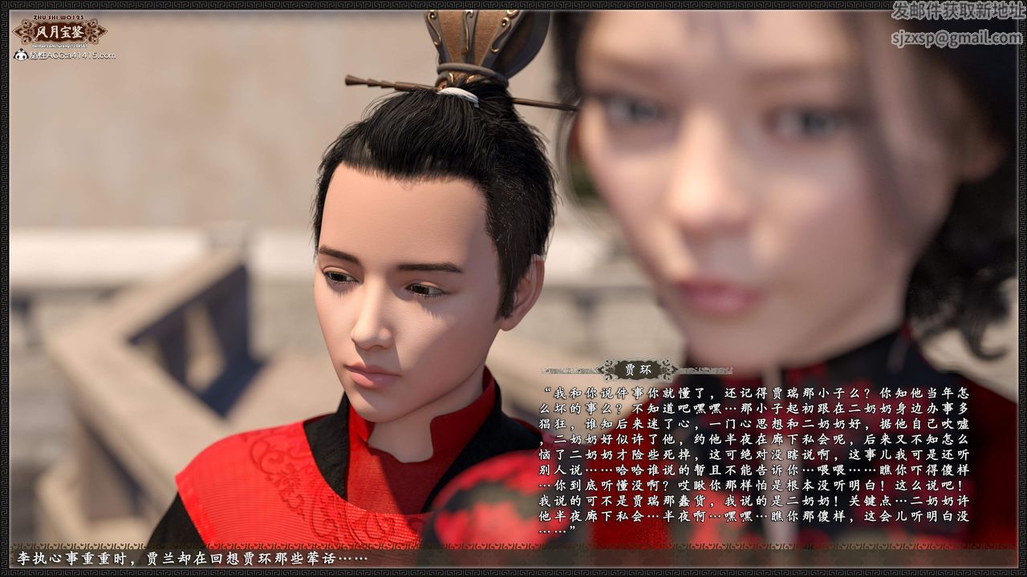Click the ornamental flourish right of 贾环

(703, 370)
